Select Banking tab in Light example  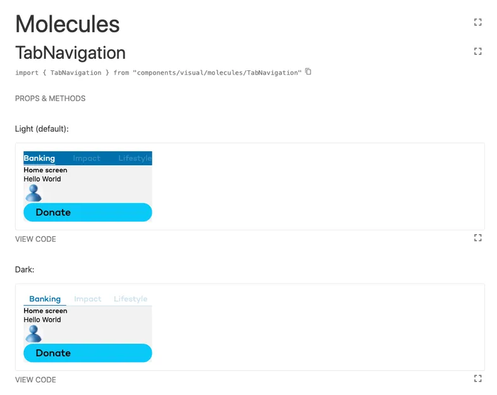coord(39,158)
